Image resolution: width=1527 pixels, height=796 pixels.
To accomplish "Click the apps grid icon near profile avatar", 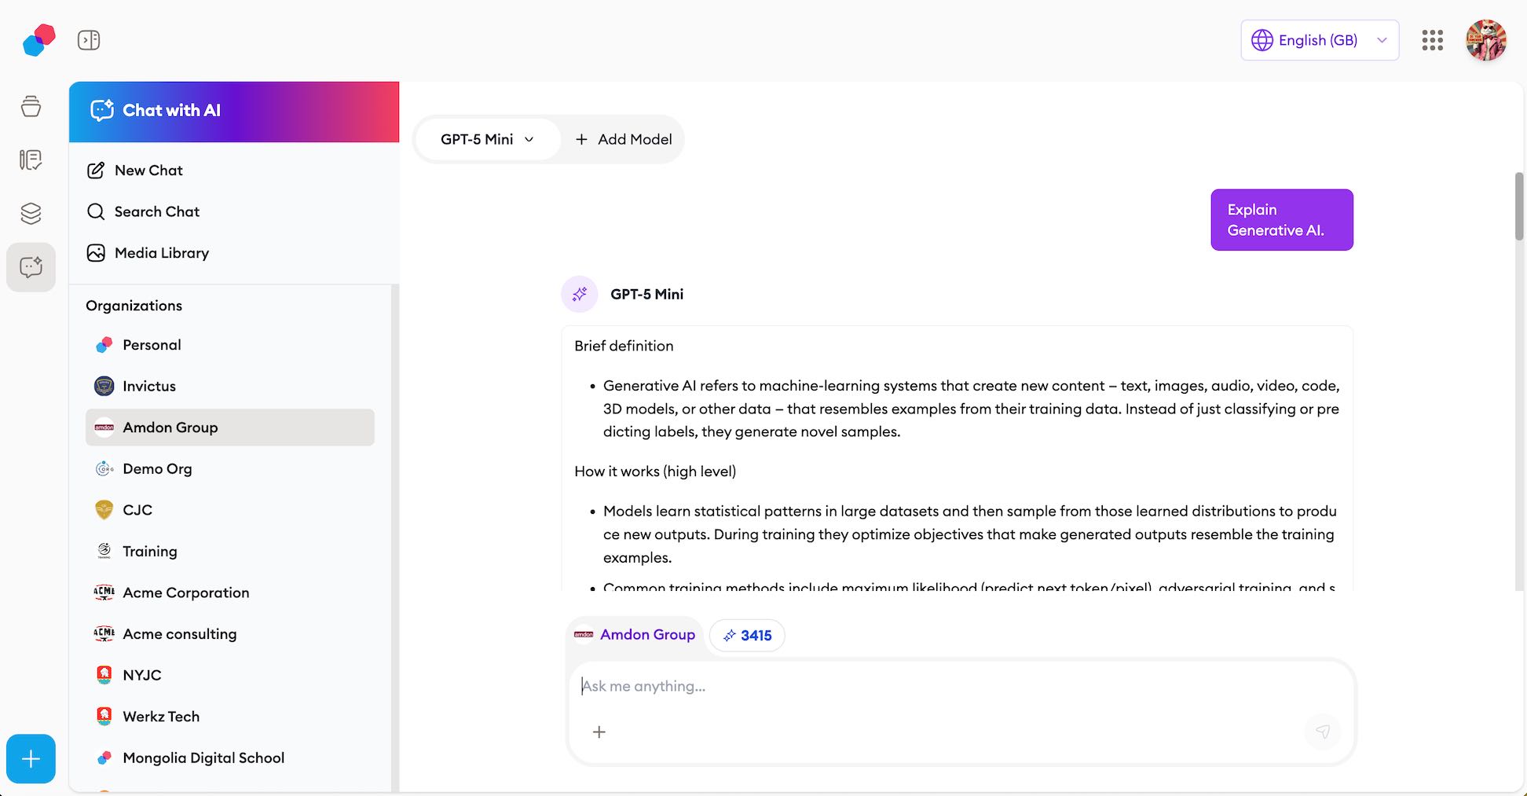I will (x=1432, y=40).
